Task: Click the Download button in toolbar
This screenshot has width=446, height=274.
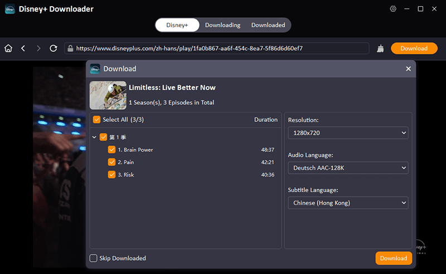Action: pos(414,48)
